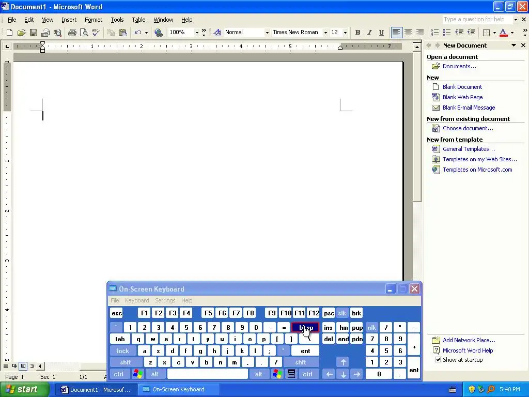Click the vertical scrollbar thumb
The height and width of the screenshot is (397, 529).
point(417,126)
